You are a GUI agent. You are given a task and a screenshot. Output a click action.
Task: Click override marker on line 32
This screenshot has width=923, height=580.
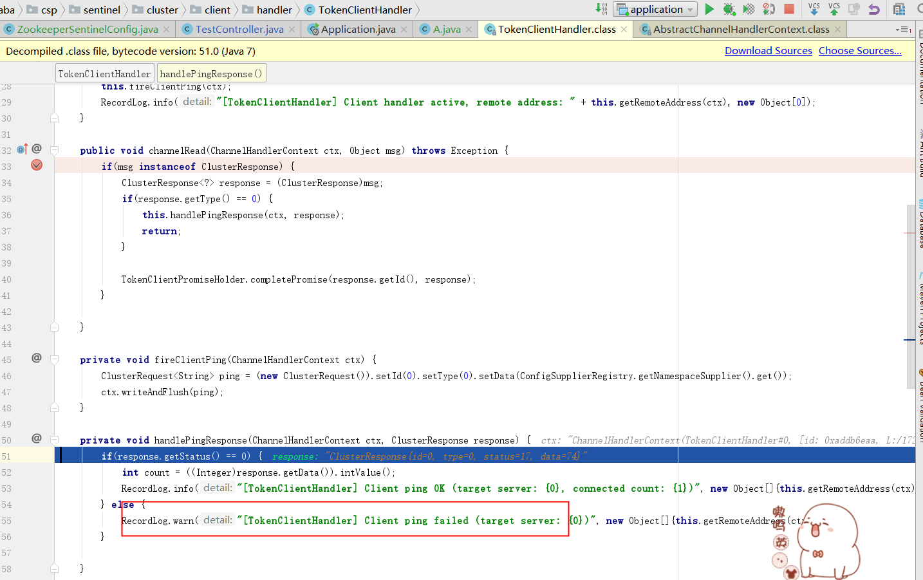point(22,149)
